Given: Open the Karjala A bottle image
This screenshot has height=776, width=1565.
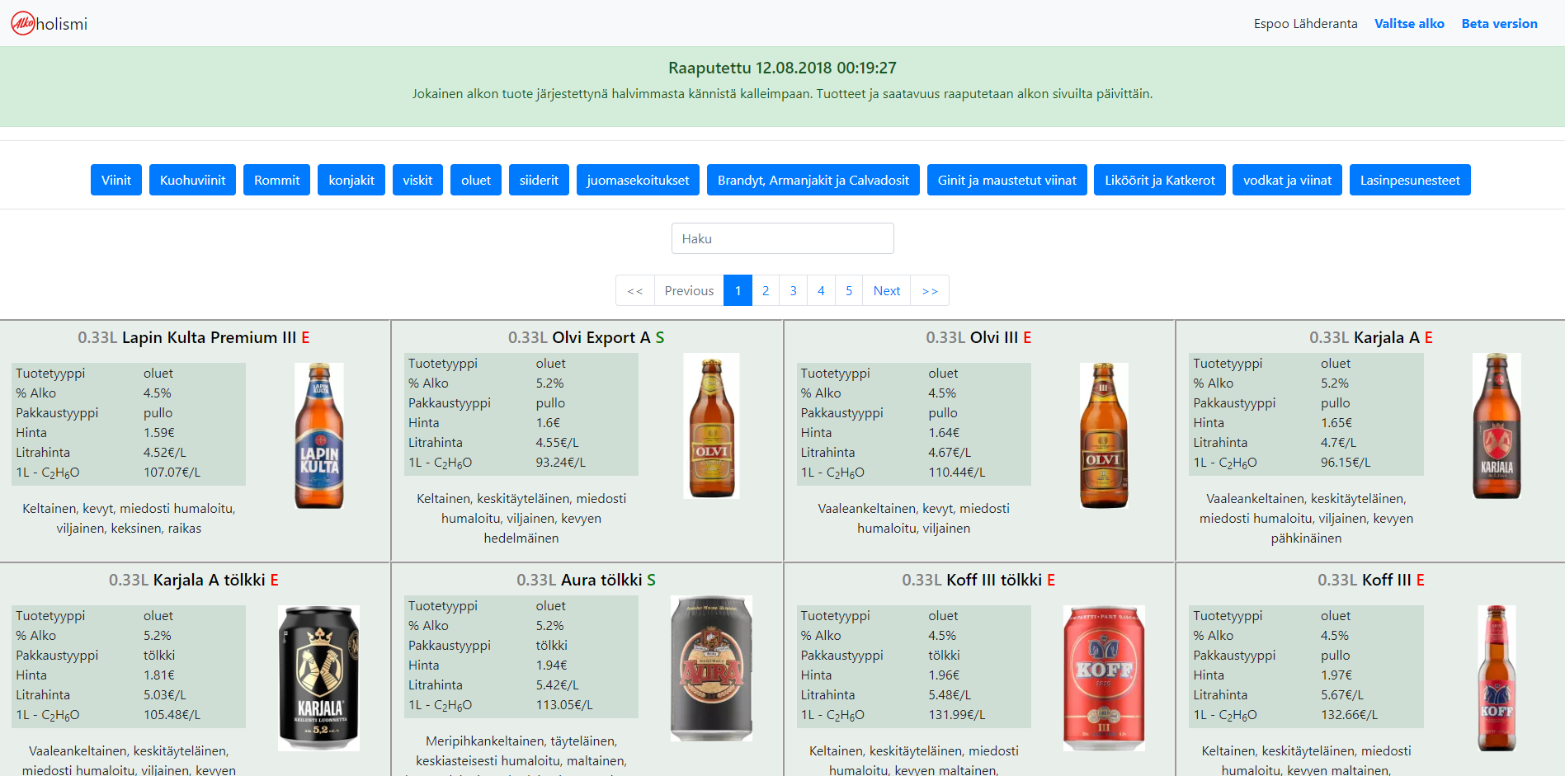Looking at the screenshot, I should point(1497,426).
